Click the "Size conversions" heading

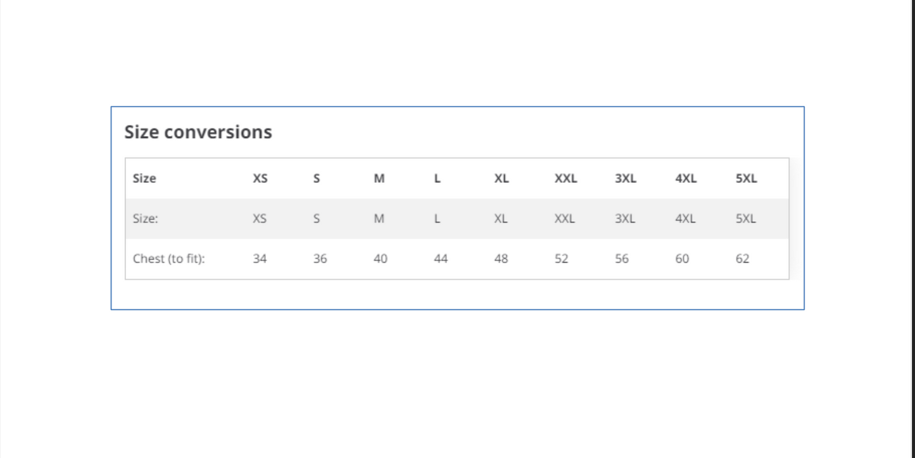[x=198, y=132]
